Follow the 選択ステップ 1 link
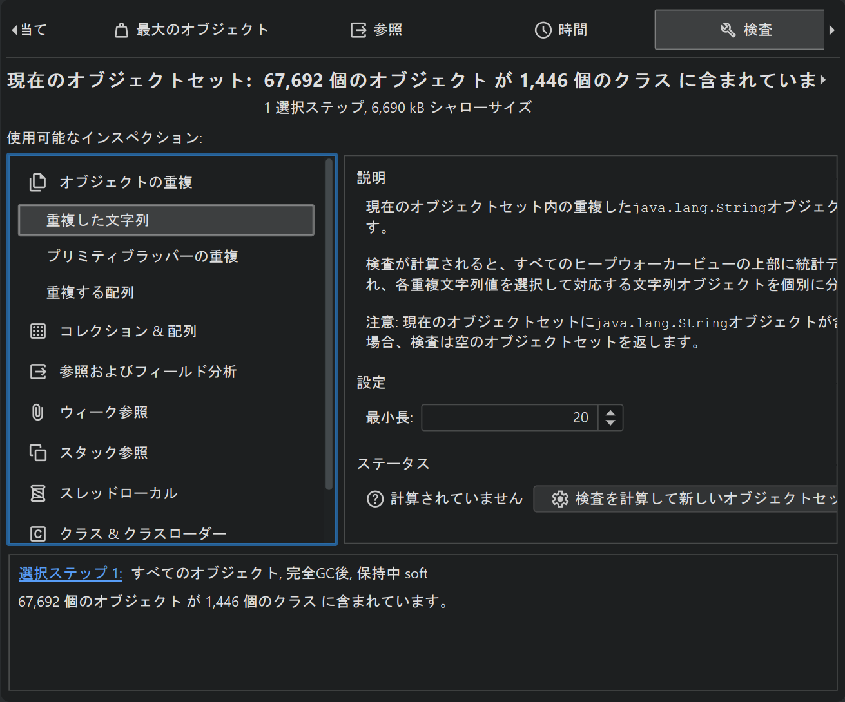Screen dimensions: 845x702 click(70, 573)
